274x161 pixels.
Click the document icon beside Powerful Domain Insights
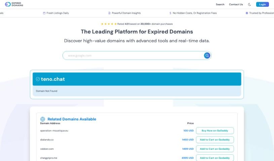[109, 13]
